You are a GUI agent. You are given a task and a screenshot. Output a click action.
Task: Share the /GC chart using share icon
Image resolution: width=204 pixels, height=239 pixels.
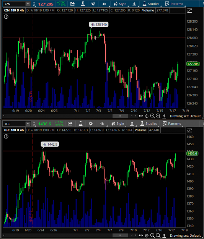click(70, 124)
